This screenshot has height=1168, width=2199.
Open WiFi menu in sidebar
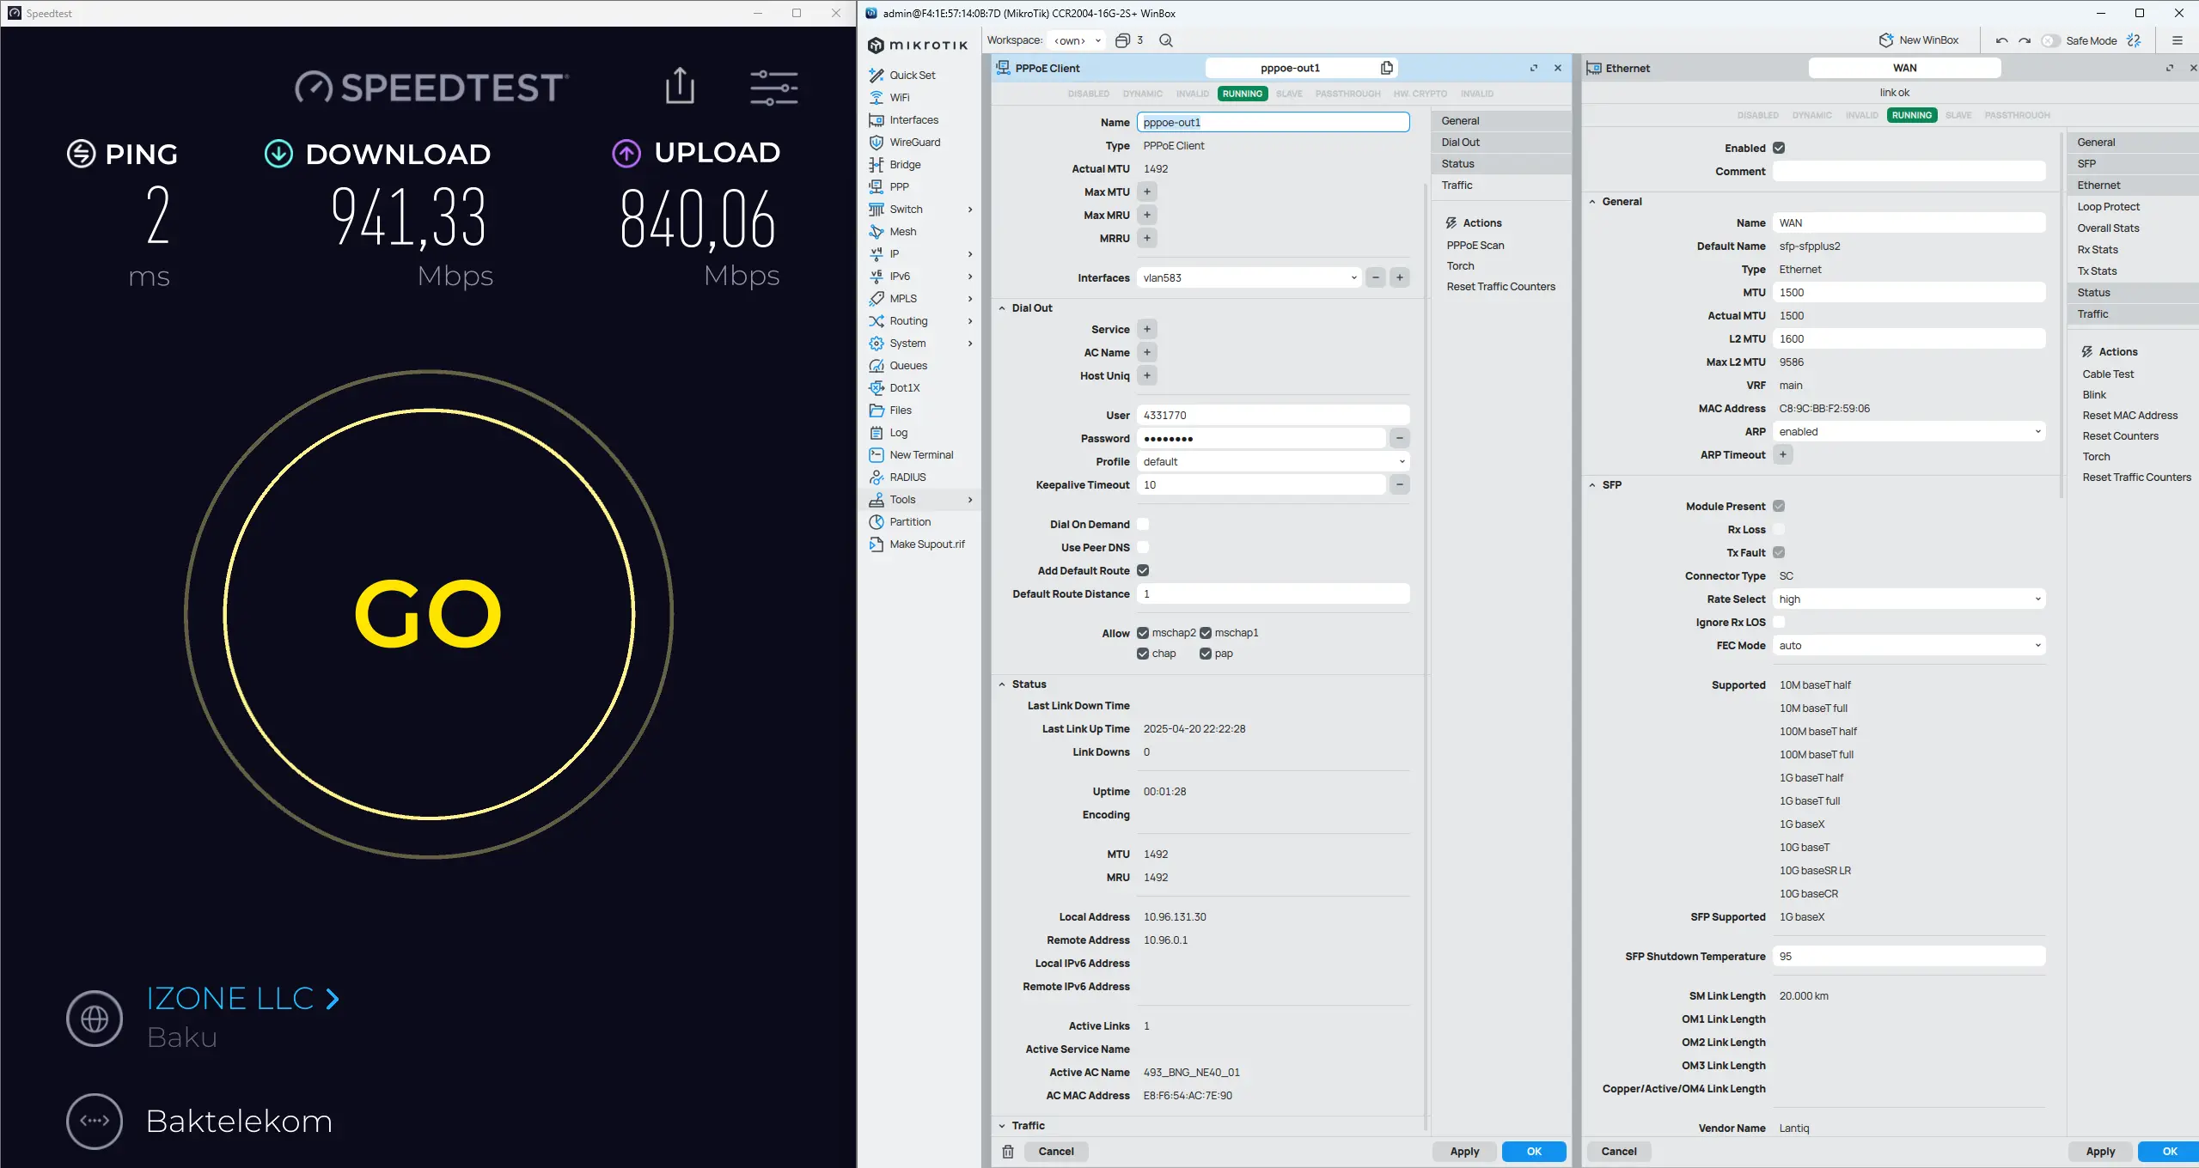899,97
